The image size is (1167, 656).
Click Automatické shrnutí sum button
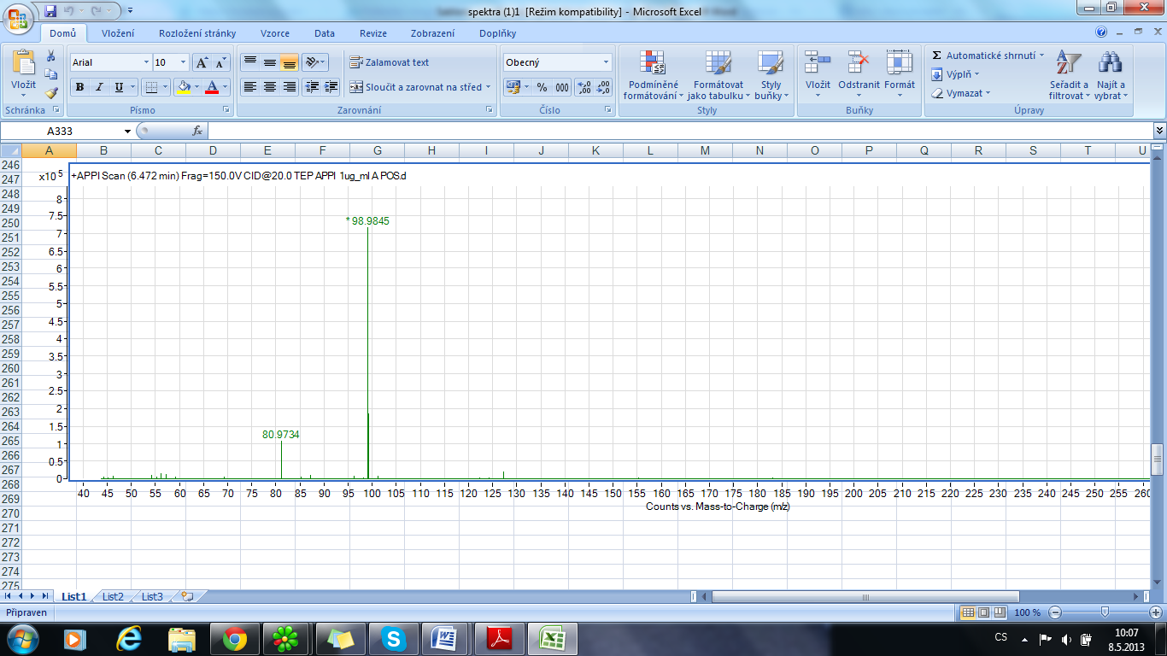point(988,56)
